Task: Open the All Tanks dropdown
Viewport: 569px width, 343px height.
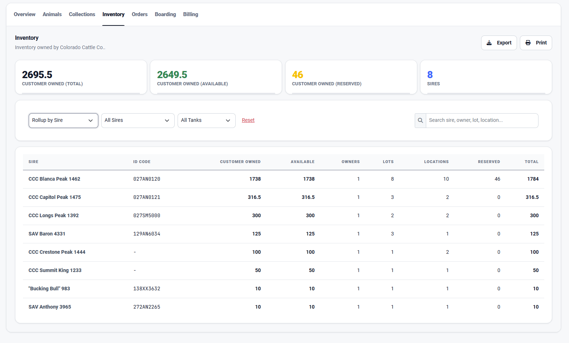Action: 207,120
